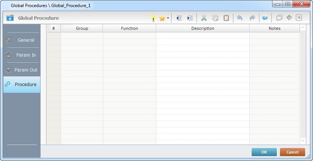This screenshot has height=161, width=313.
Task: Redo with the forward arrow icon
Action: click(252, 18)
